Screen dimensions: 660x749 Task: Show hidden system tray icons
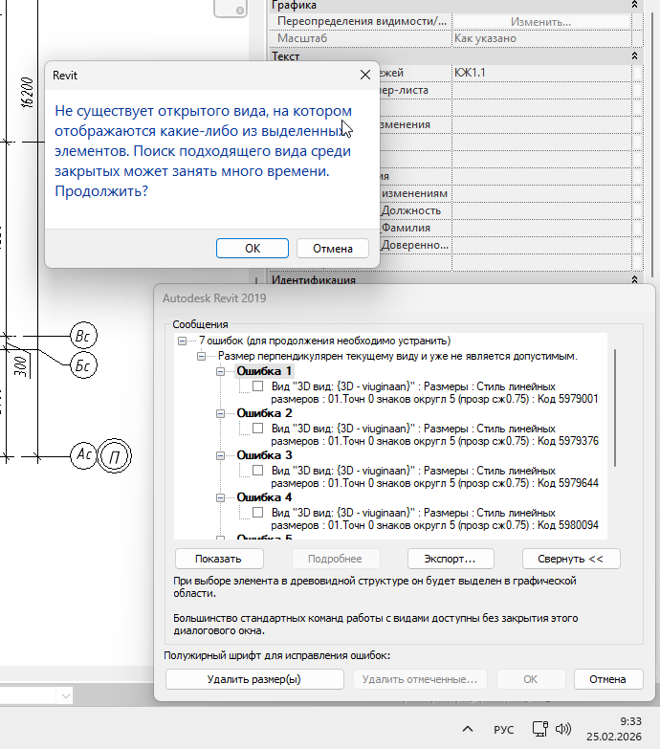point(468,729)
